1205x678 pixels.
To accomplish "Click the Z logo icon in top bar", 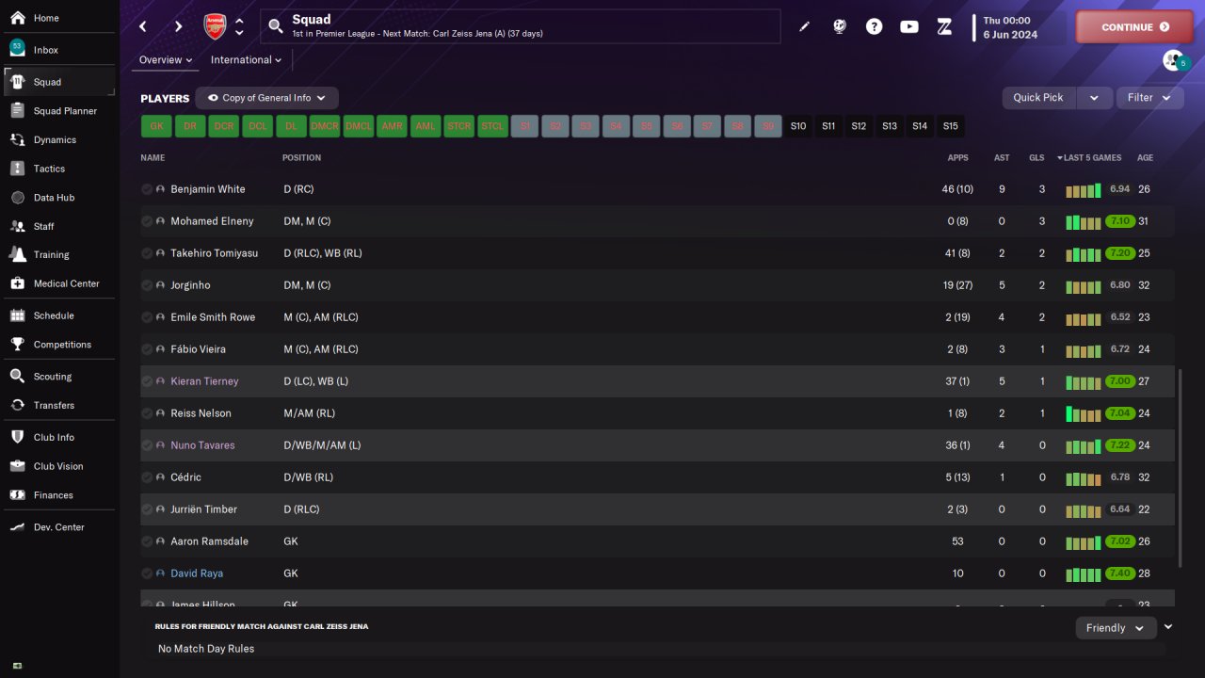I will point(945,26).
